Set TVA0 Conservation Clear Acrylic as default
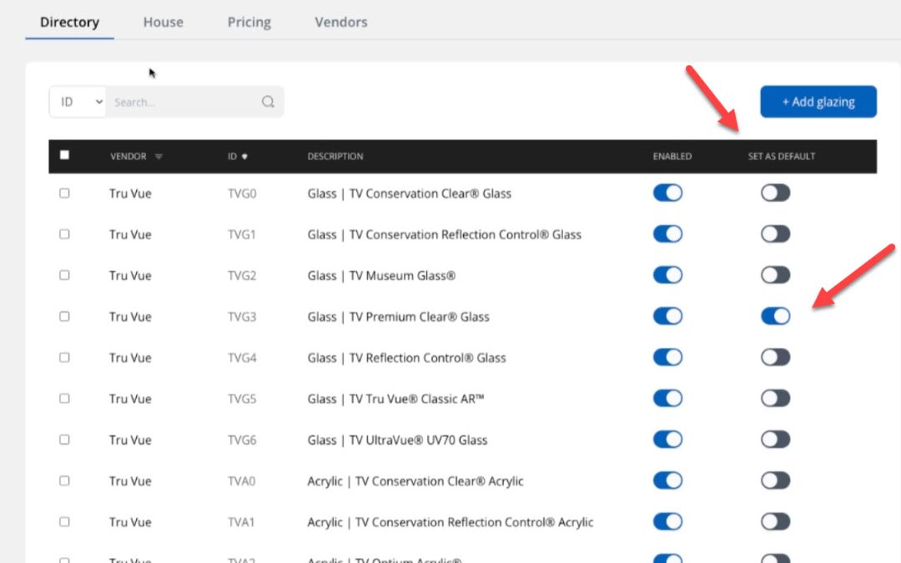The width and height of the screenshot is (901, 563). [776, 480]
